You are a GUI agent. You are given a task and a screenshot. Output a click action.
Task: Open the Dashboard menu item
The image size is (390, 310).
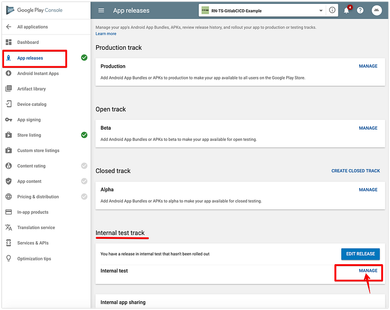[x=28, y=42]
